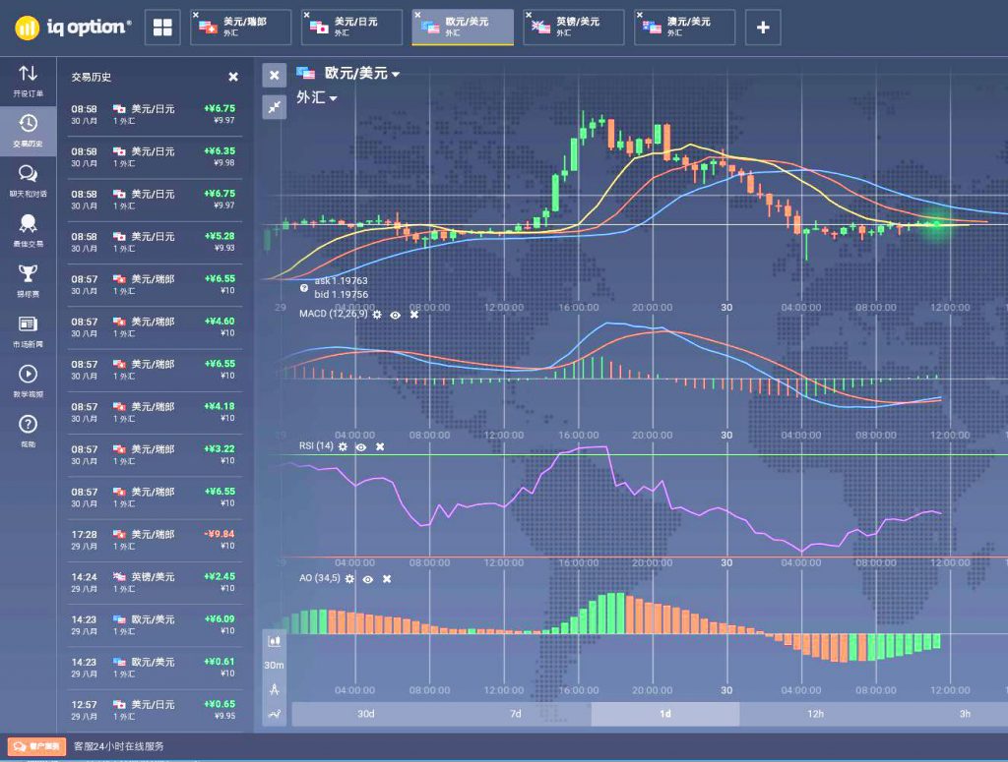The image size is (1008, 762).
Task: Click the customer support button at bottom left
Action: pos(36,747)
